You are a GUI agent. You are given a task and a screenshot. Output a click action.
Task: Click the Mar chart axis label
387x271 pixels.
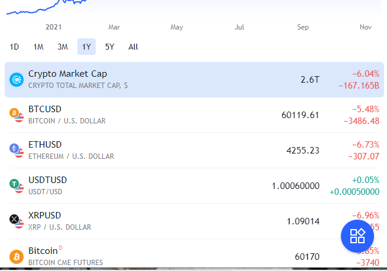[114, 27]
